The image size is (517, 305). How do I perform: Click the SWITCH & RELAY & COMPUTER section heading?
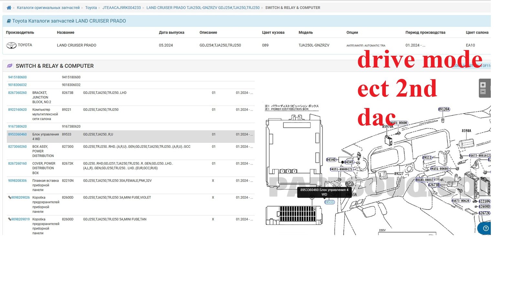55,66
